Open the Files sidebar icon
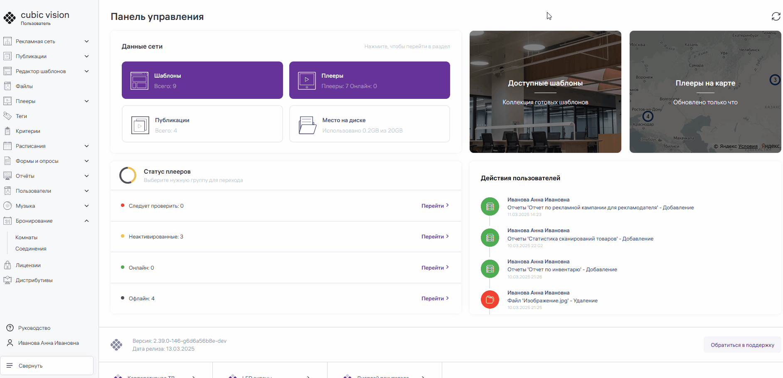The height and width of the screenshot is (378, 783). pyautogui.click(x=7, y=86)
